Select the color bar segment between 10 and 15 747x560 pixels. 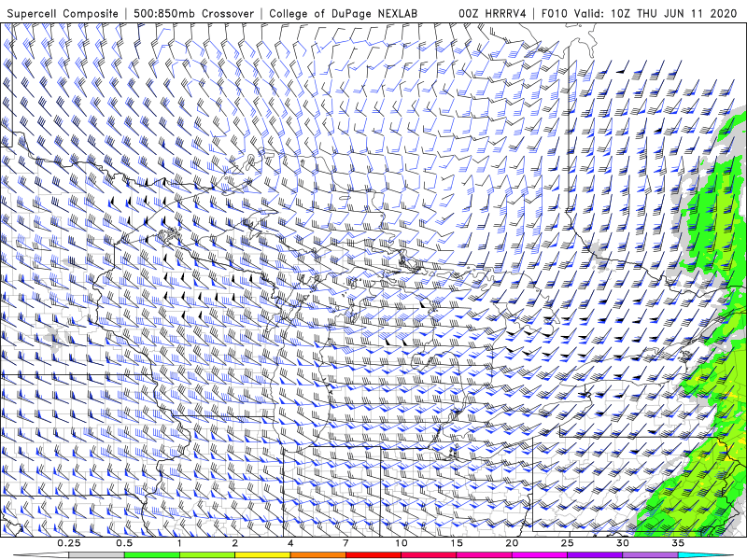point(429,555)
